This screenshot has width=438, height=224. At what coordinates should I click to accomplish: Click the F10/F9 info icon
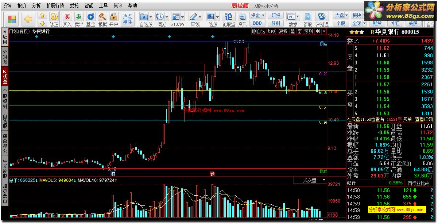[x=176, y=16]
